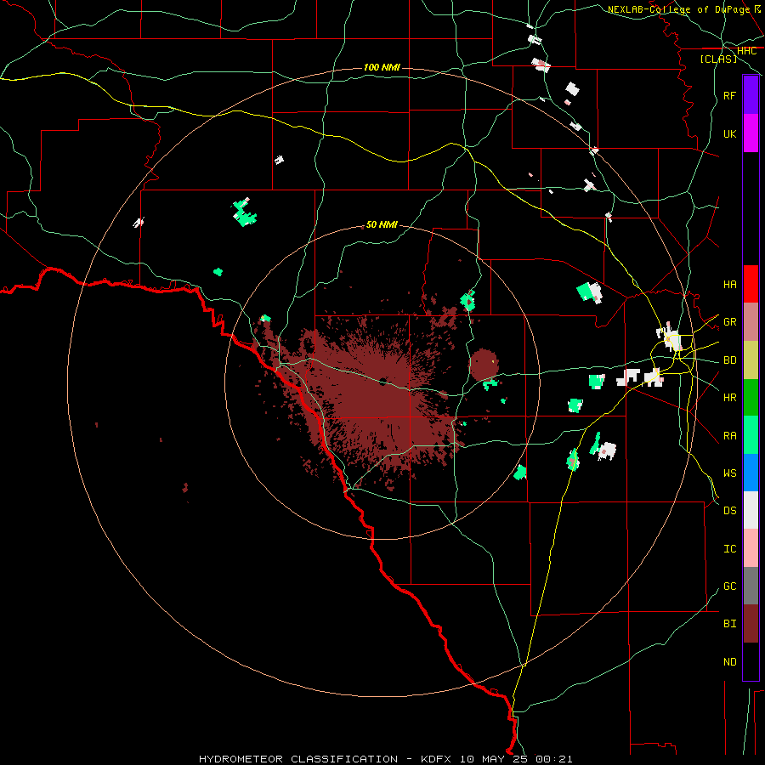Viewport: 765px width, 765px height.
Task: Click the dusty pink GR legend swatch
Action: pyautogui.click(x=751, y=322)
